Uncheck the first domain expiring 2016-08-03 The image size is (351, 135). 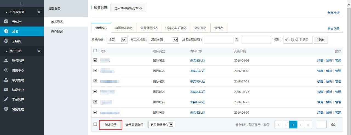(95, 60)
